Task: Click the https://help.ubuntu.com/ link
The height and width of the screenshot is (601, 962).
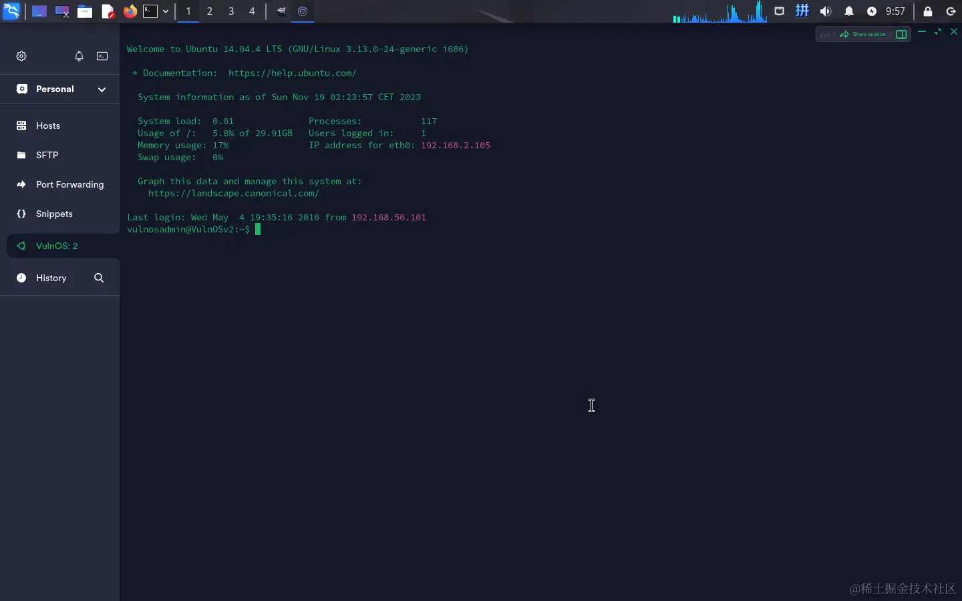Action: 293,73
